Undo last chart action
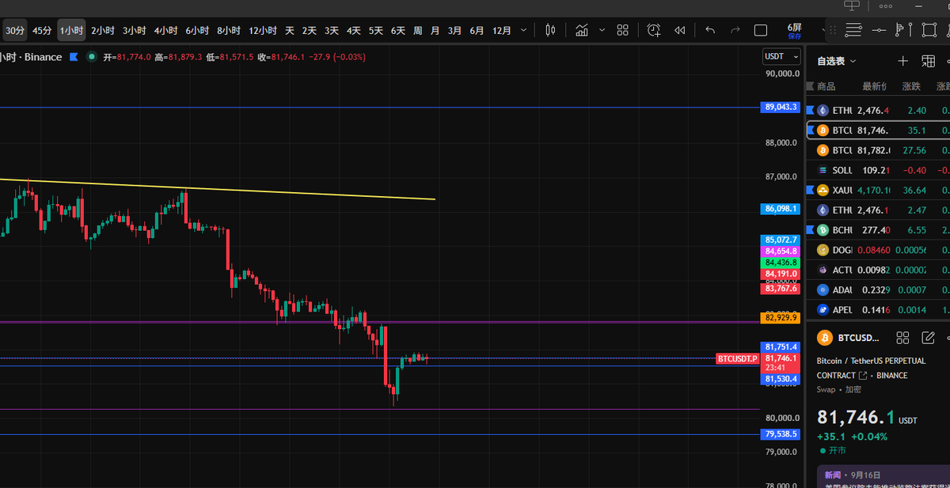 click(710, 30)
